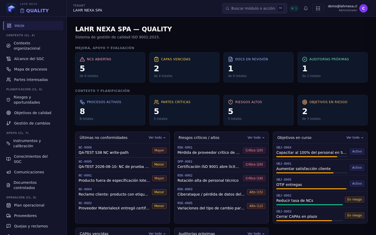Image resolution: width=376 pixels, height=235 pixels.
Task: Click the CAPAS Vencidas clipboard icon
Action: coord(156,59)
